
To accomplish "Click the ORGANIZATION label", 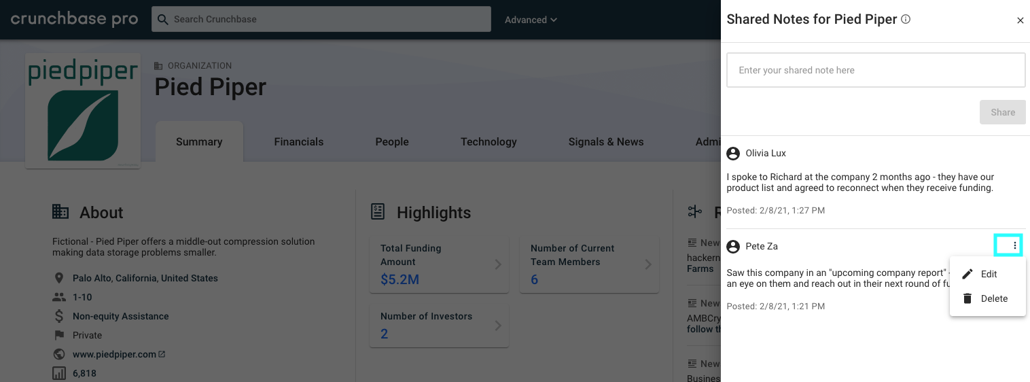I will tap(200, 66).
